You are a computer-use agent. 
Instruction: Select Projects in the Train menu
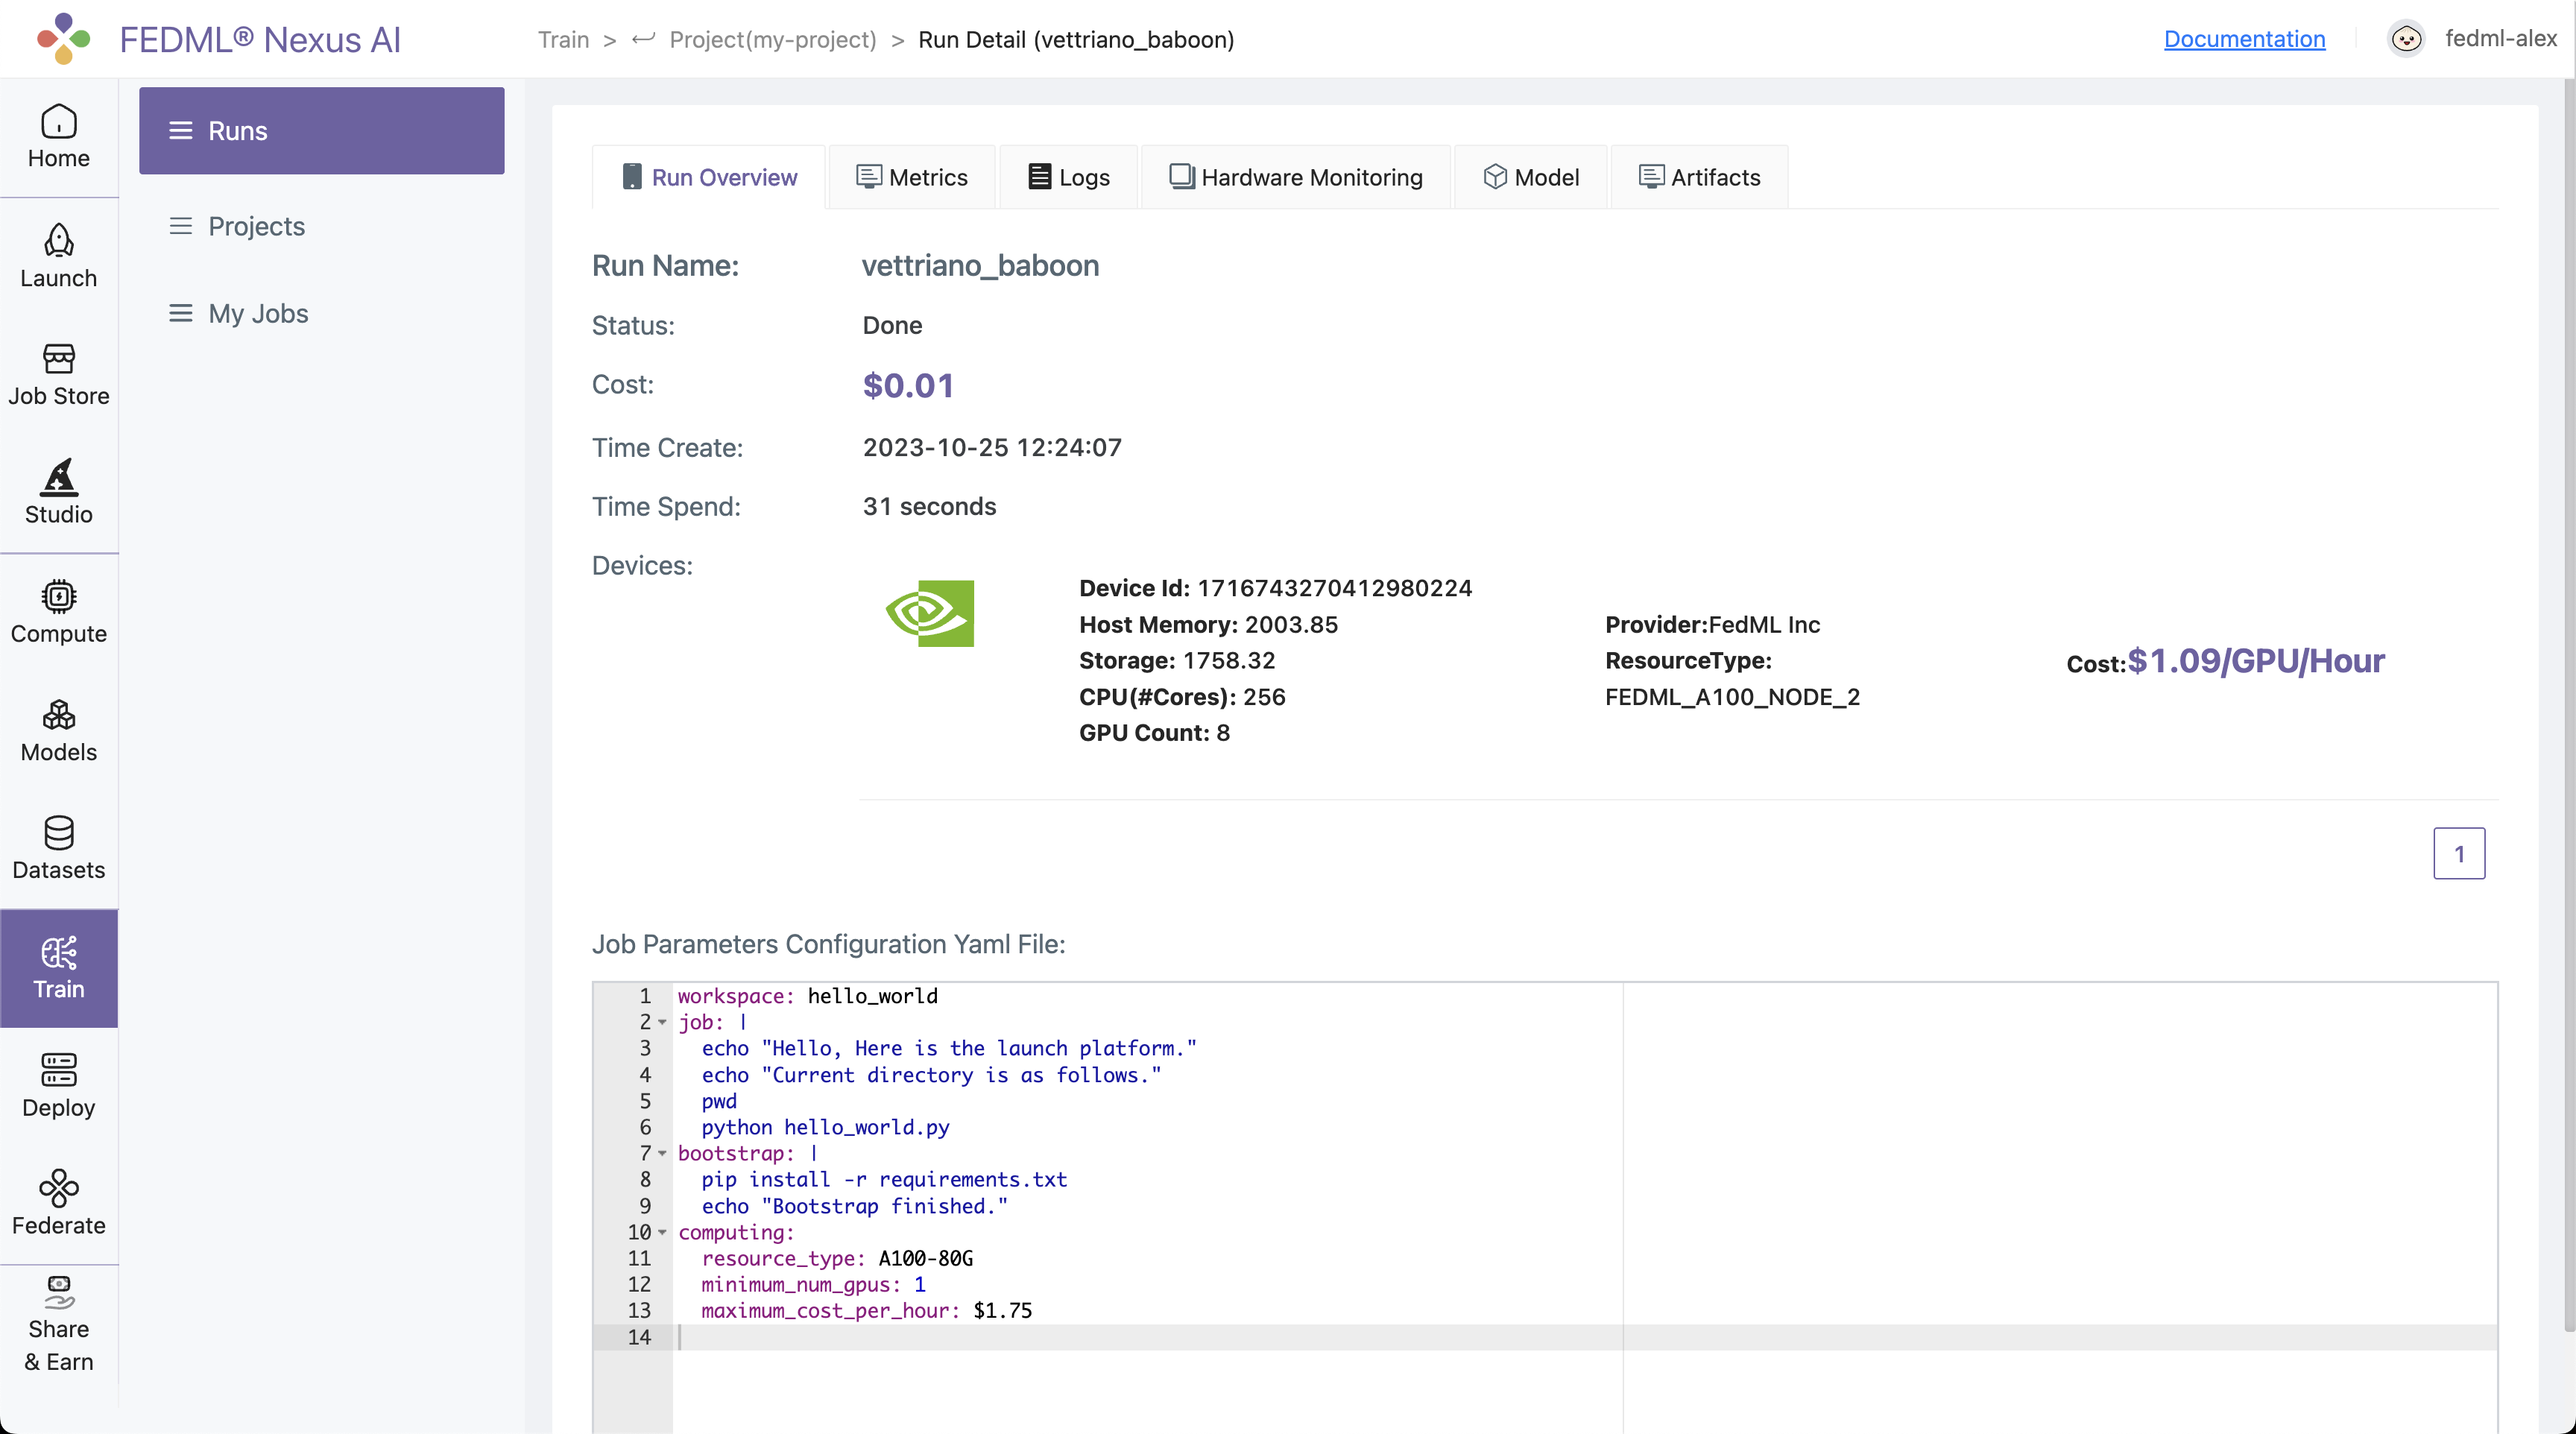256,226
